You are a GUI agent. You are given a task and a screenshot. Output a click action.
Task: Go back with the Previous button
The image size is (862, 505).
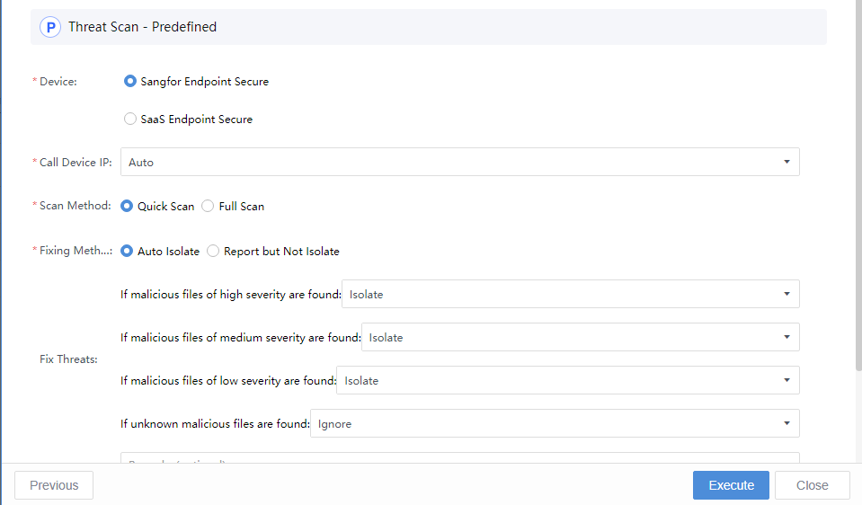pos(54,485)
